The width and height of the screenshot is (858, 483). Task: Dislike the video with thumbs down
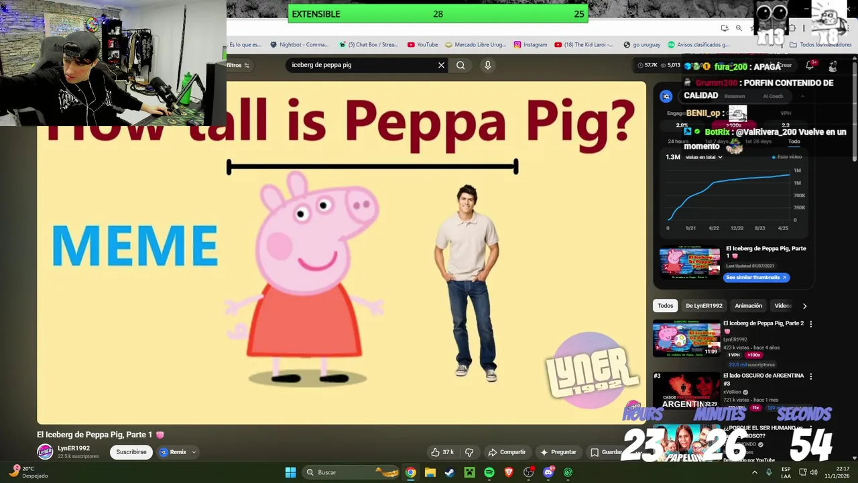point(469,452)
